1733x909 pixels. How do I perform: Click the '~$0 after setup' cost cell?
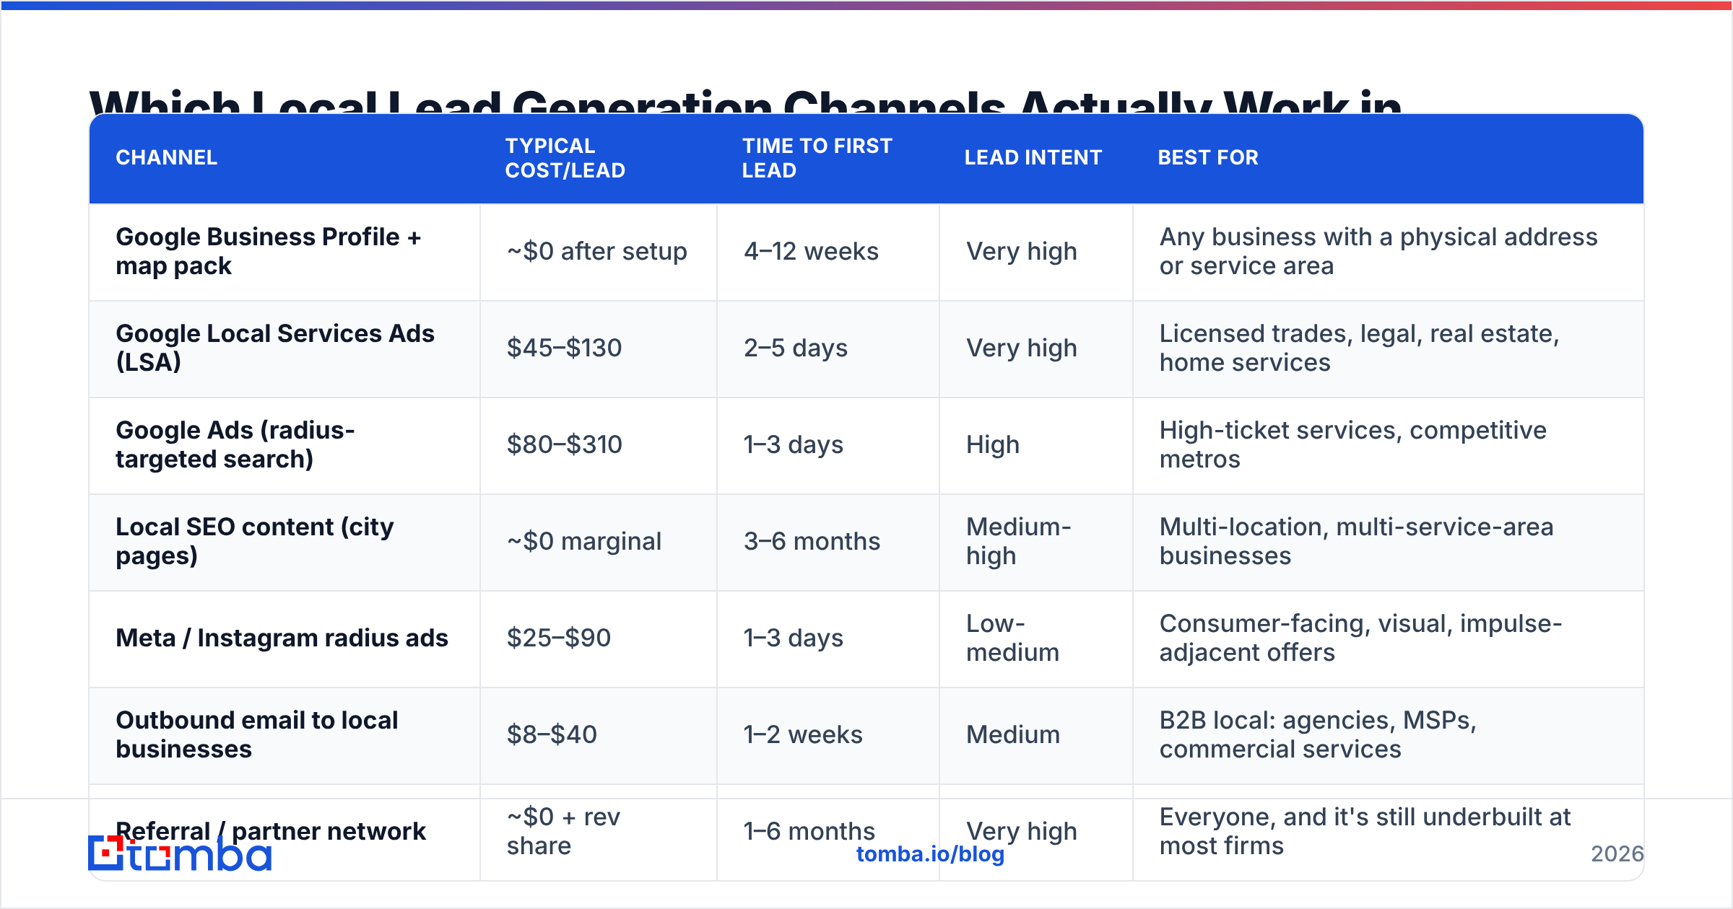point(596,251)
